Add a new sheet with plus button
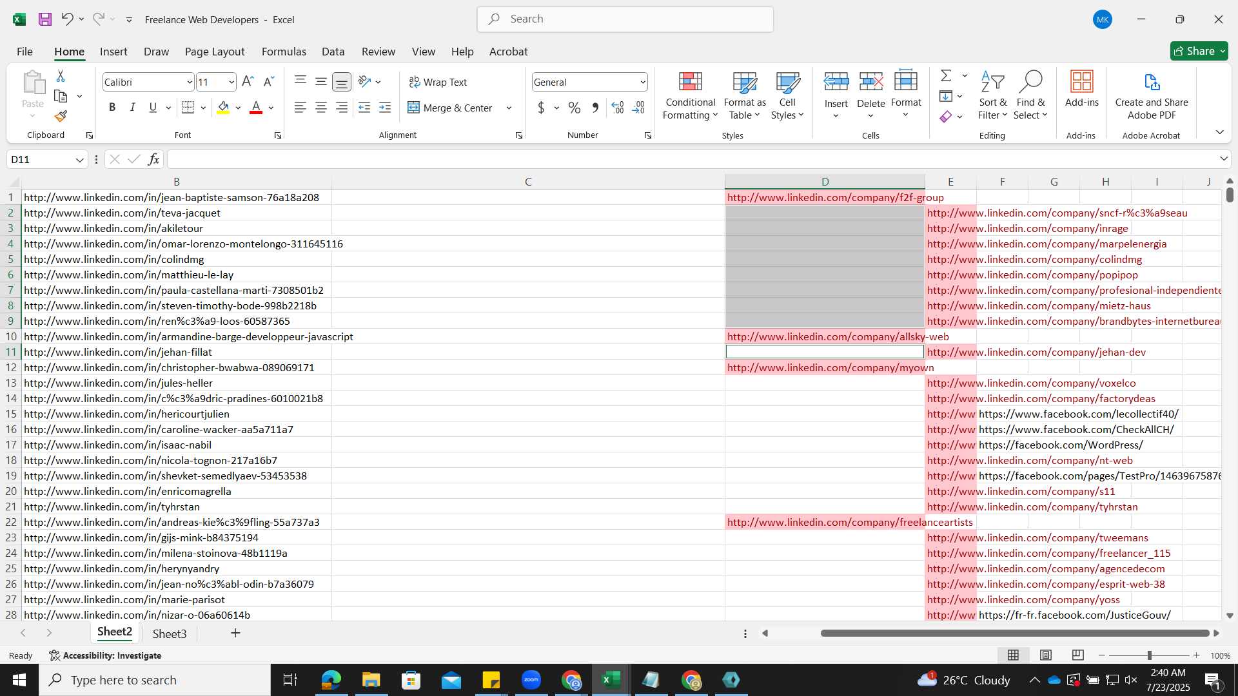The width and height of the screenshot is (1238, 696). pos(235,633)
